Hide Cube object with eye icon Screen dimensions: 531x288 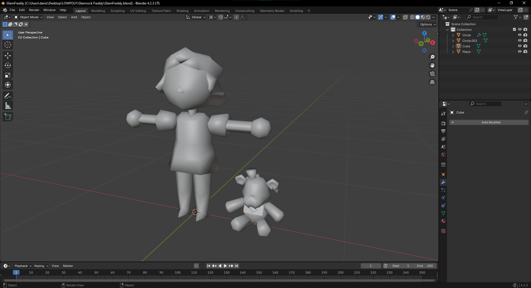[520, 46]
